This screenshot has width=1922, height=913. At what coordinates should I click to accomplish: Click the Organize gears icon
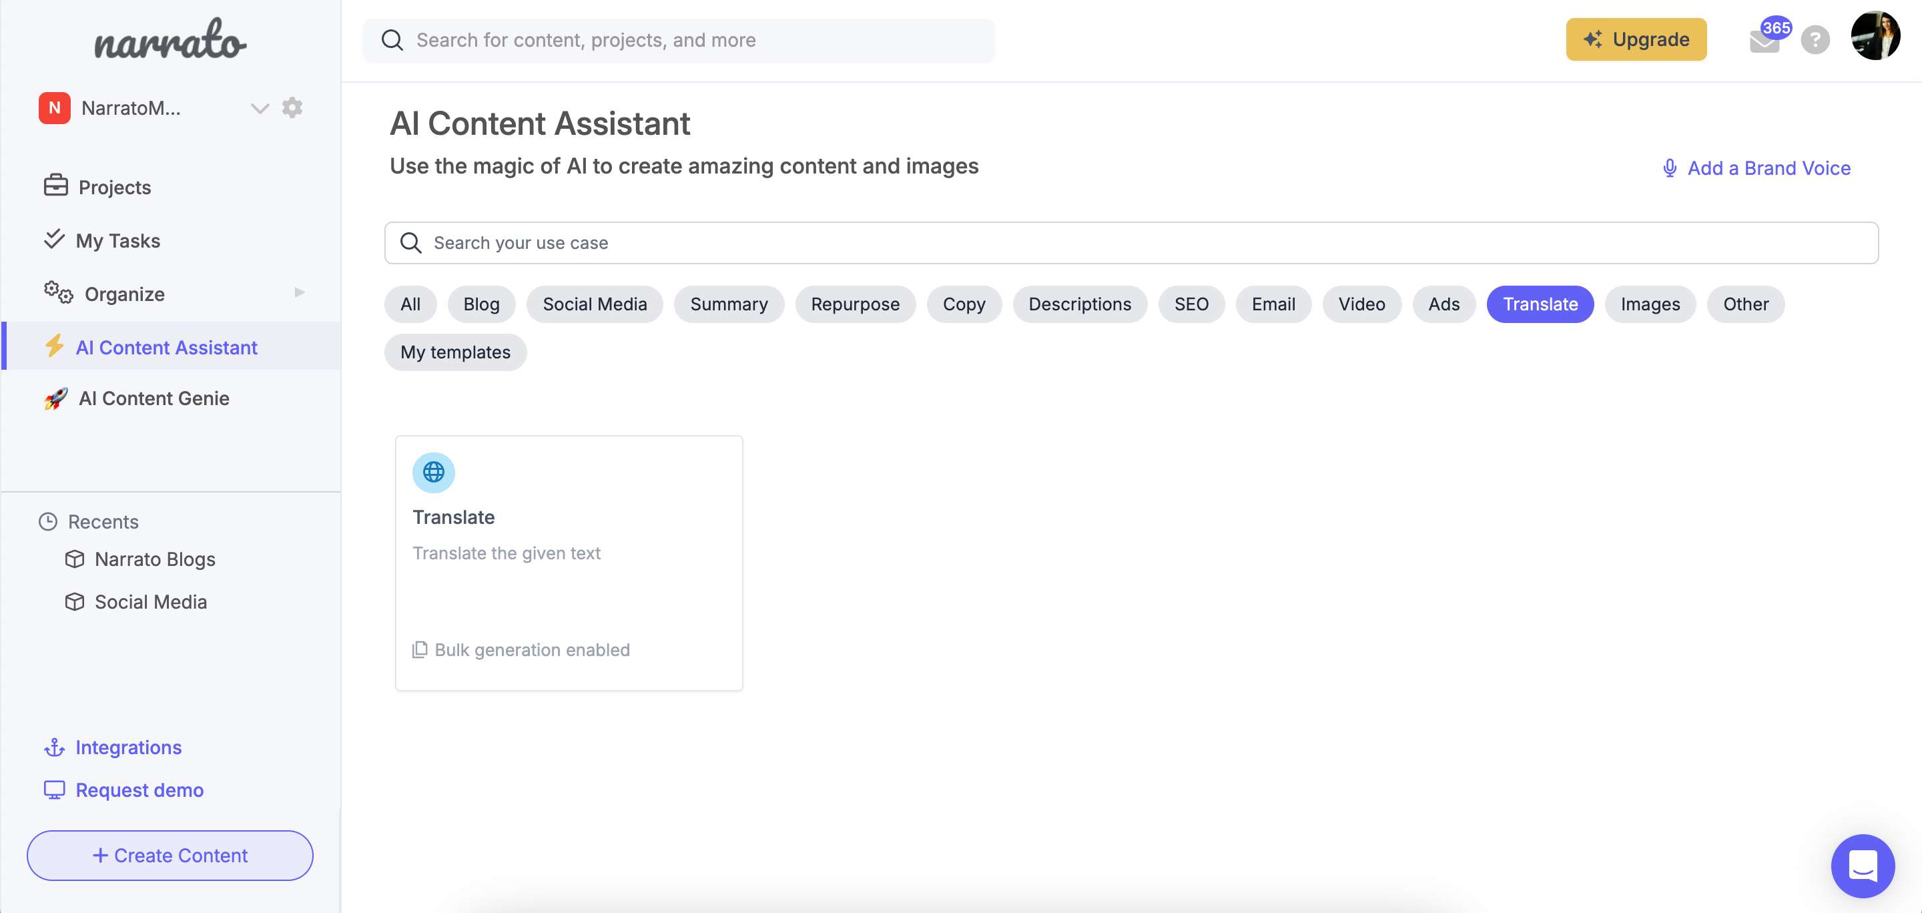click(58, 292)
